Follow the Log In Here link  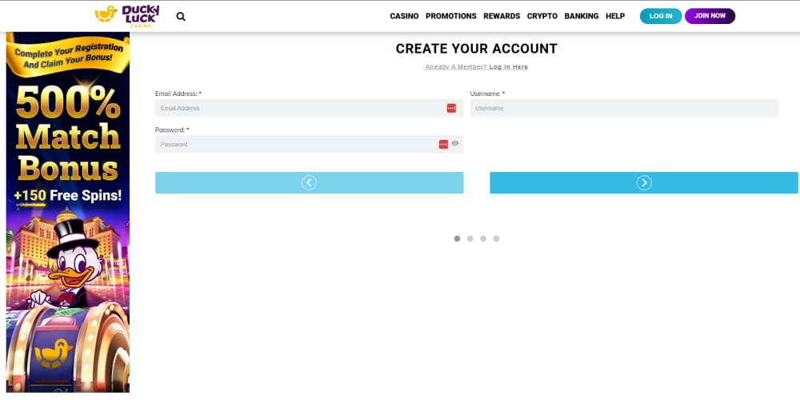tap(509, 67)
